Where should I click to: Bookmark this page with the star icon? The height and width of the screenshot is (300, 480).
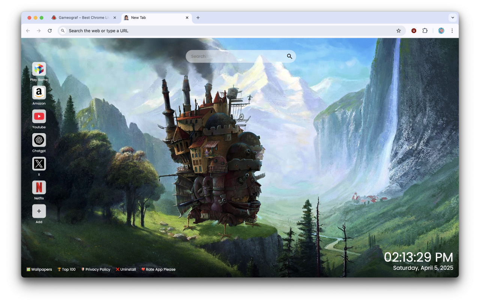399,30
